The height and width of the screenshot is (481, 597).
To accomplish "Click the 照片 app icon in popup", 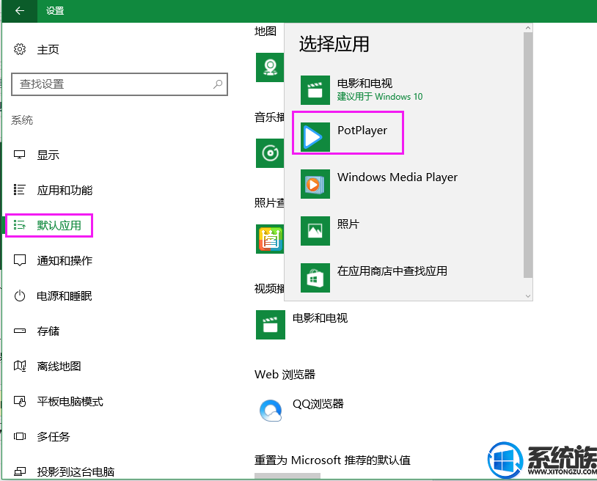I will 315,231.
